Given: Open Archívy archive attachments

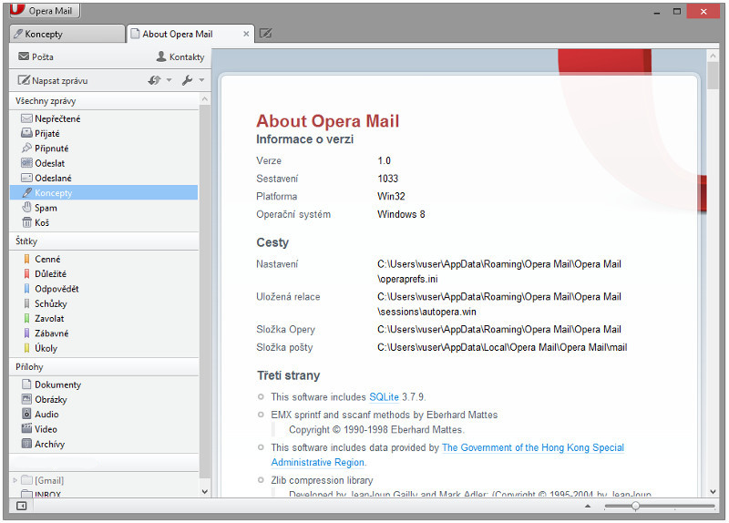Looking at the screenshot, I should click(104, 444).
